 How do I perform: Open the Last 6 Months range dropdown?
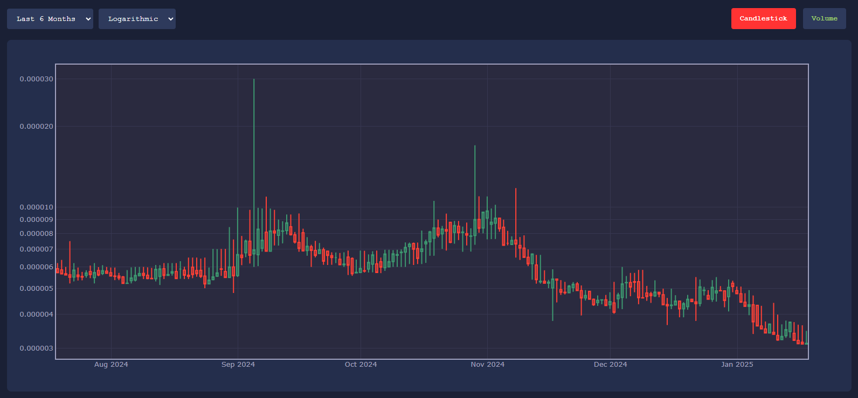click(x=50, y=19)
